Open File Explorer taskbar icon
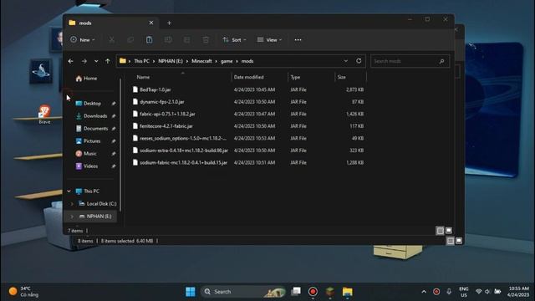The image size is (535, 301). 348,292
